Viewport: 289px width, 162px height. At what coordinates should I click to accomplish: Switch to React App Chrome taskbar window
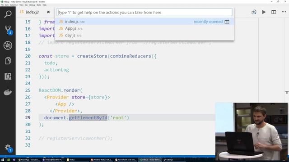click(29, 160)
